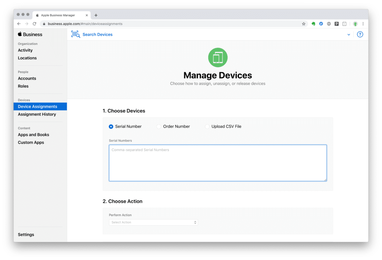The image size is (382, 260).
Task: Click the browser address bar URL
Action: [85, 24]
